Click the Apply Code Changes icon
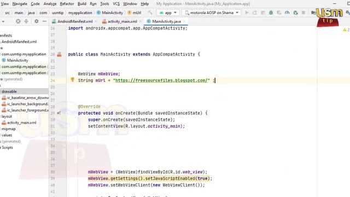 (x=263, y=13)
